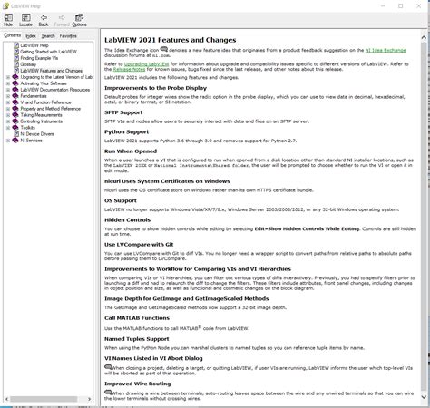Expand the Fundamentals tree node
The width and height of the screenshot is (430, 408).
(8, 96)
